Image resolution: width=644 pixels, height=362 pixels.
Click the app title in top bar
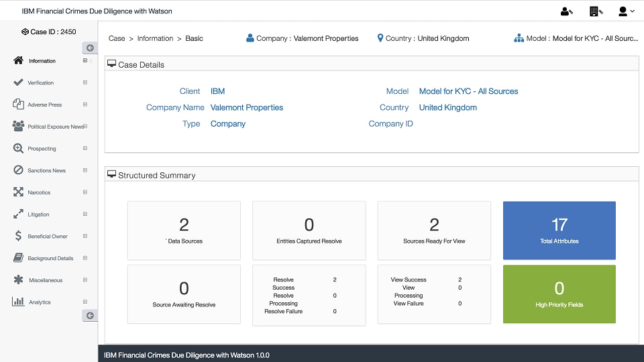[x=97, y=11]
